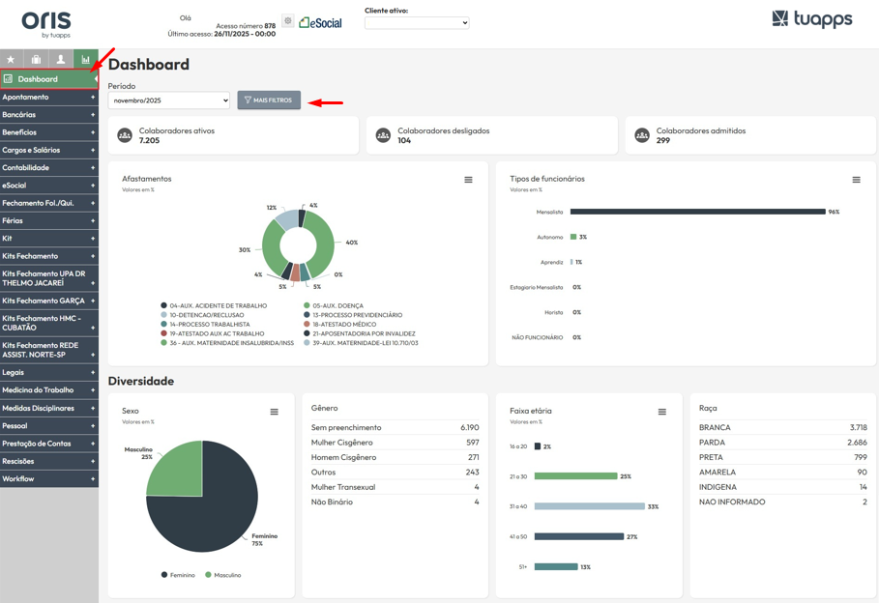The image size is (879, 603).
Task: Click the settings gear near eSocial
Action: point(287,21)
